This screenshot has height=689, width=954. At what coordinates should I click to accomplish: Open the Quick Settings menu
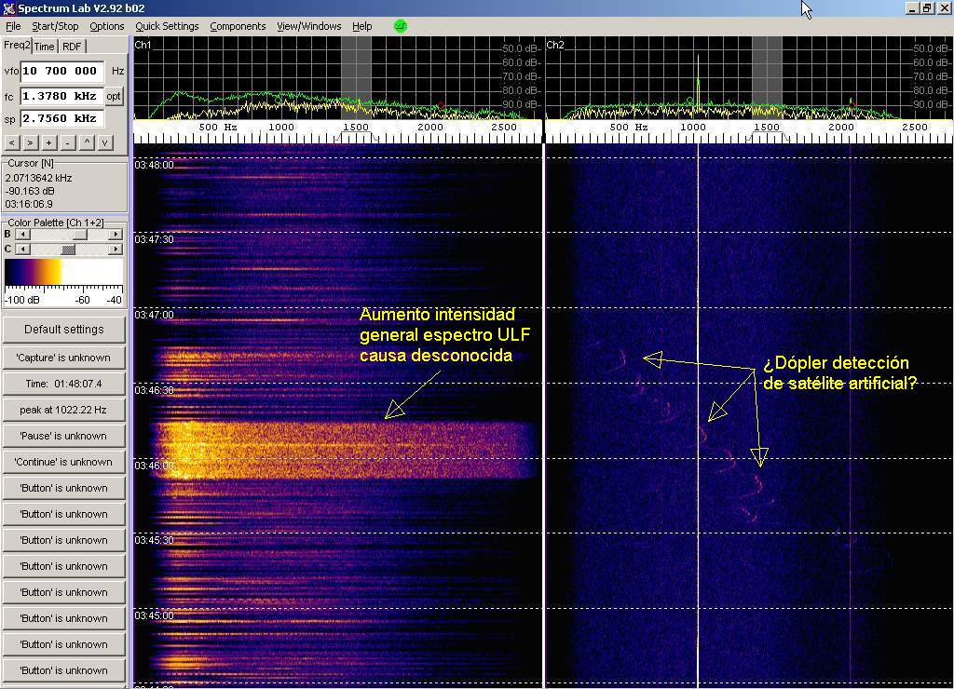pos(167,26)
